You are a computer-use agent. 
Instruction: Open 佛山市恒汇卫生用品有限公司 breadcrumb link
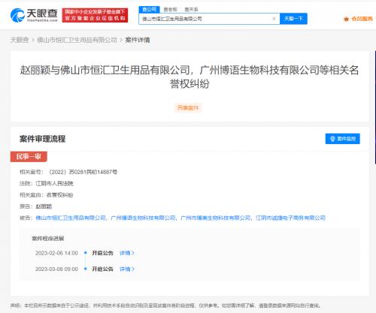point(77,40)
